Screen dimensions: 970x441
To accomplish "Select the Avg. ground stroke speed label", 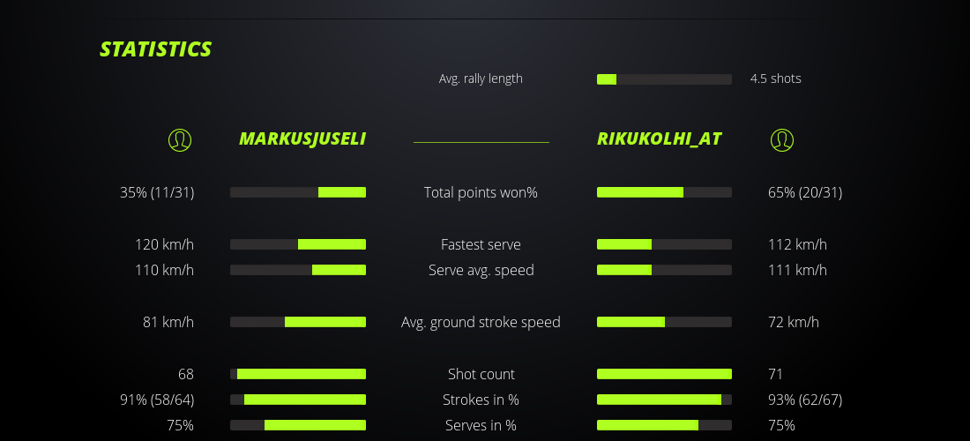I will tap(481, 322).
